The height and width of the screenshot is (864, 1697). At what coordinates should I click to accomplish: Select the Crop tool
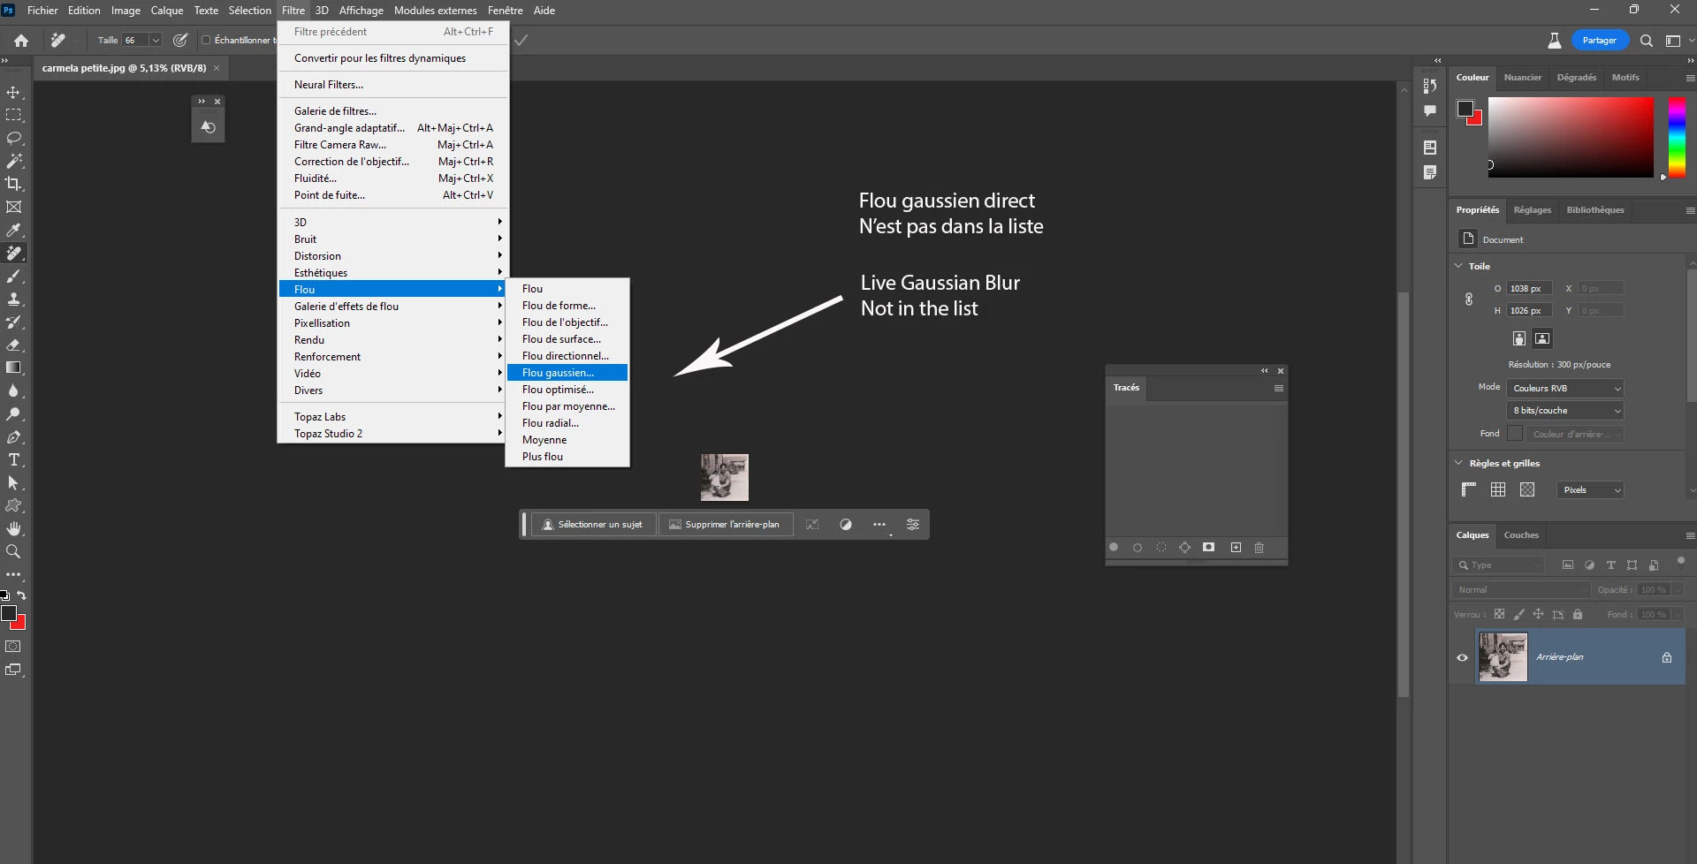[x=13, y=184]
